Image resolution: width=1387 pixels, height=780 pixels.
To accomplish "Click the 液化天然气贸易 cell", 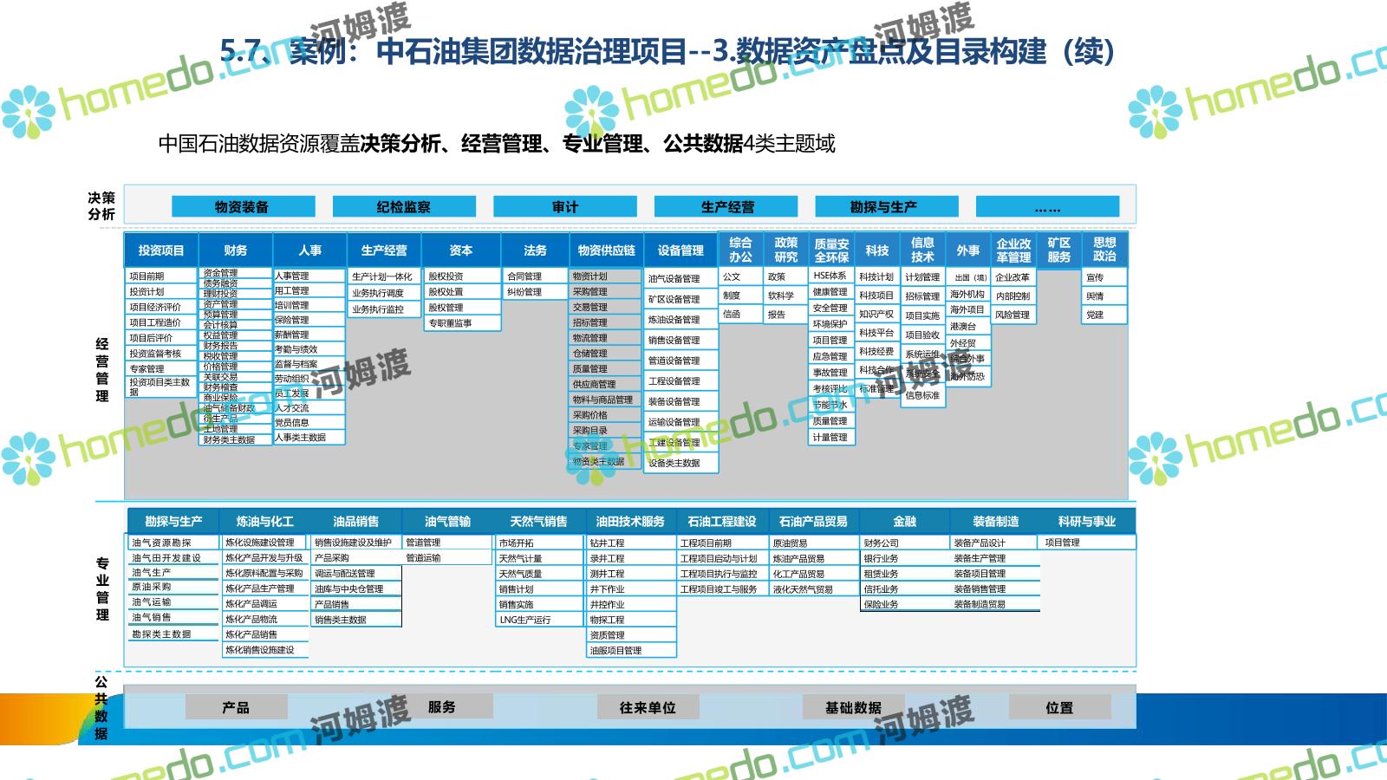I will (814, 589).
